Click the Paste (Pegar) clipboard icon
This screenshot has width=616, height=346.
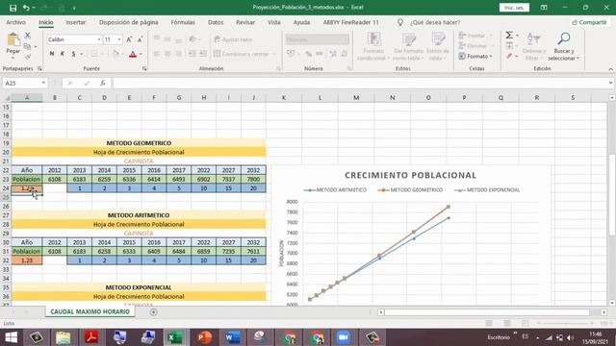click(13, 39)
